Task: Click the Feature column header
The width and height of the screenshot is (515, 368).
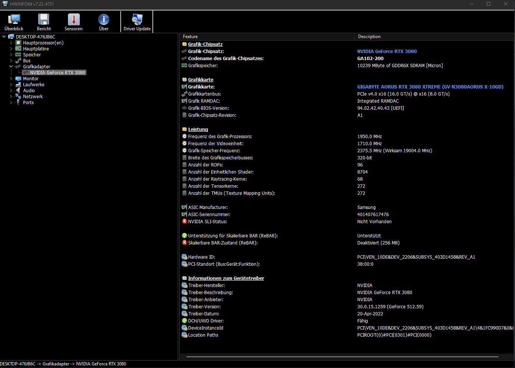Action: 267,37
